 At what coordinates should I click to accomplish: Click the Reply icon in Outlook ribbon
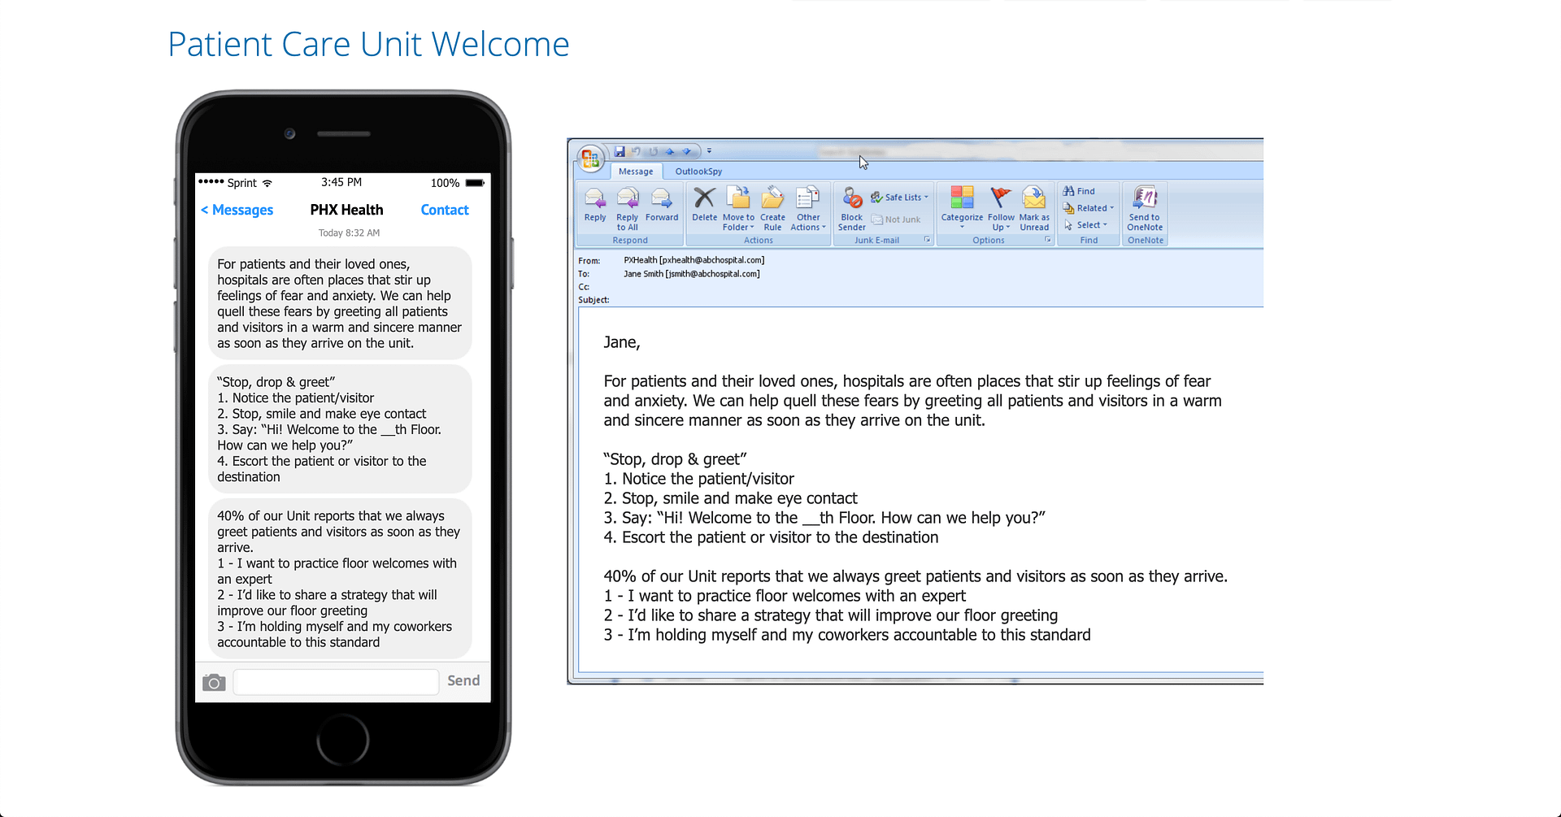pyautogui.click(x=595, y=199)
